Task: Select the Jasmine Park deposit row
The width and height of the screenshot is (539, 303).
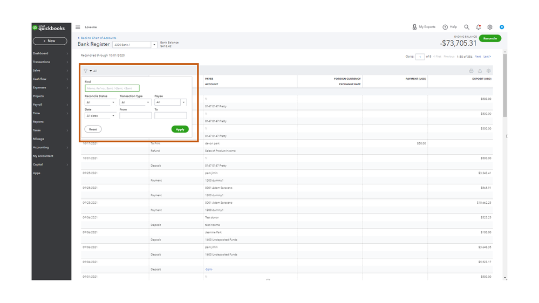Action: click(x=286, y=236)
